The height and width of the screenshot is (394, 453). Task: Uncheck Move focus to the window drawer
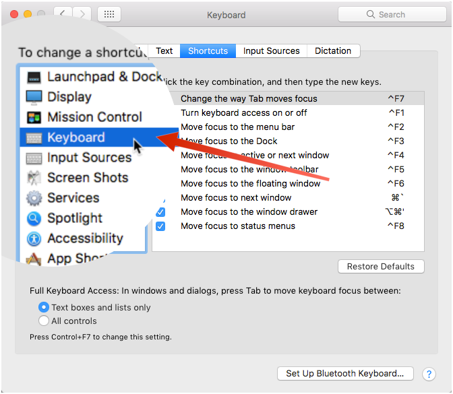coord(160,212)
